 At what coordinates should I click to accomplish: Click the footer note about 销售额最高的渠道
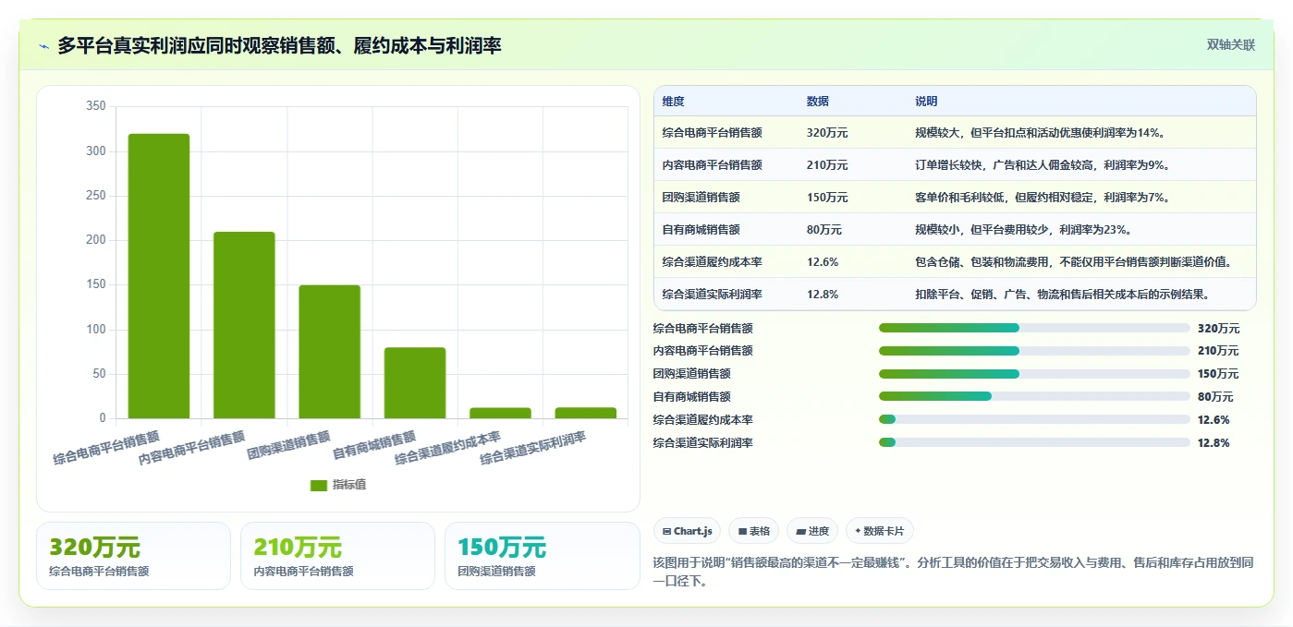click(x=953, y=572)
